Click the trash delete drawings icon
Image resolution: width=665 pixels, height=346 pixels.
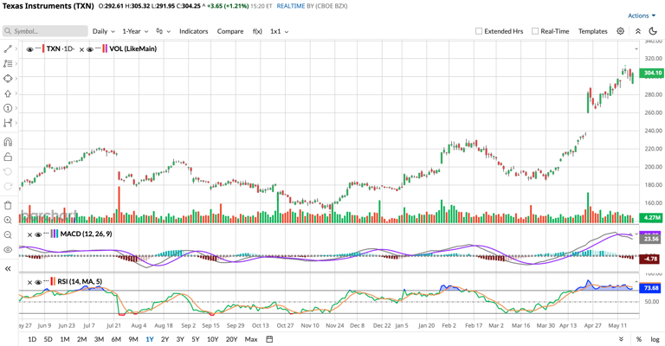pos(8,205)
